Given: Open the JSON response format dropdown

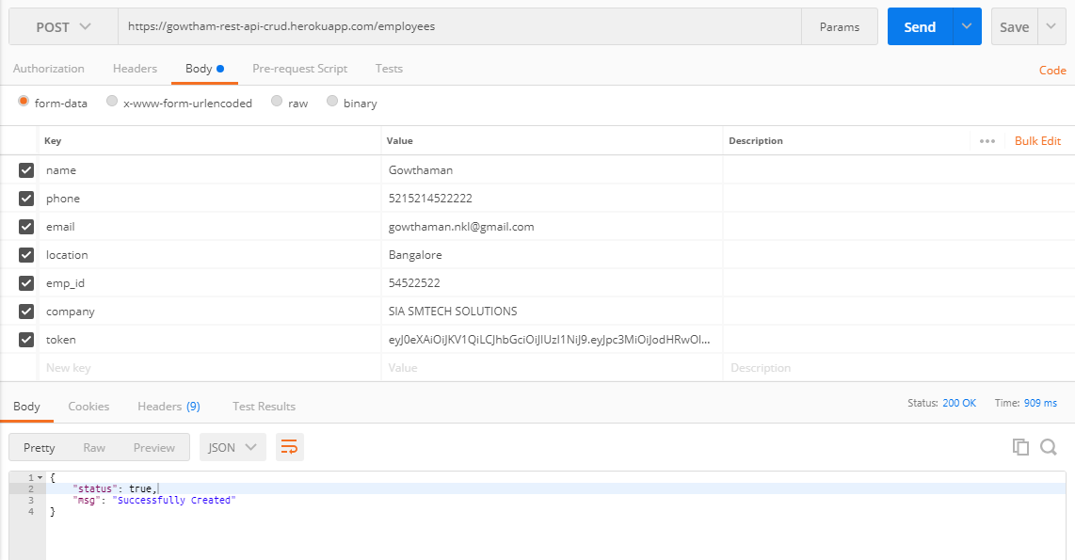Looking at the screenshot, I should point(233,448).
